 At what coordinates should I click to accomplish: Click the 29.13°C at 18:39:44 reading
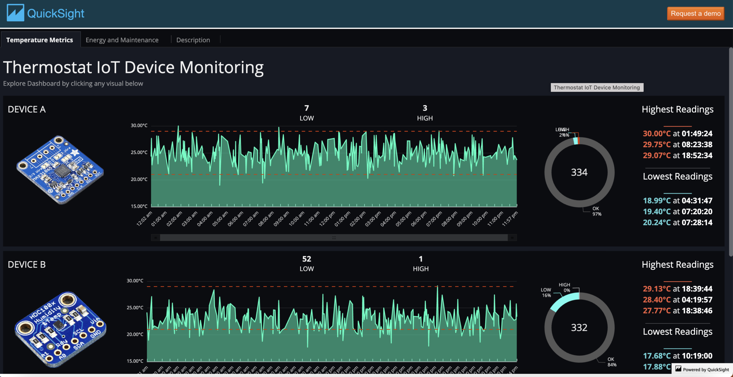click(678, 289)
